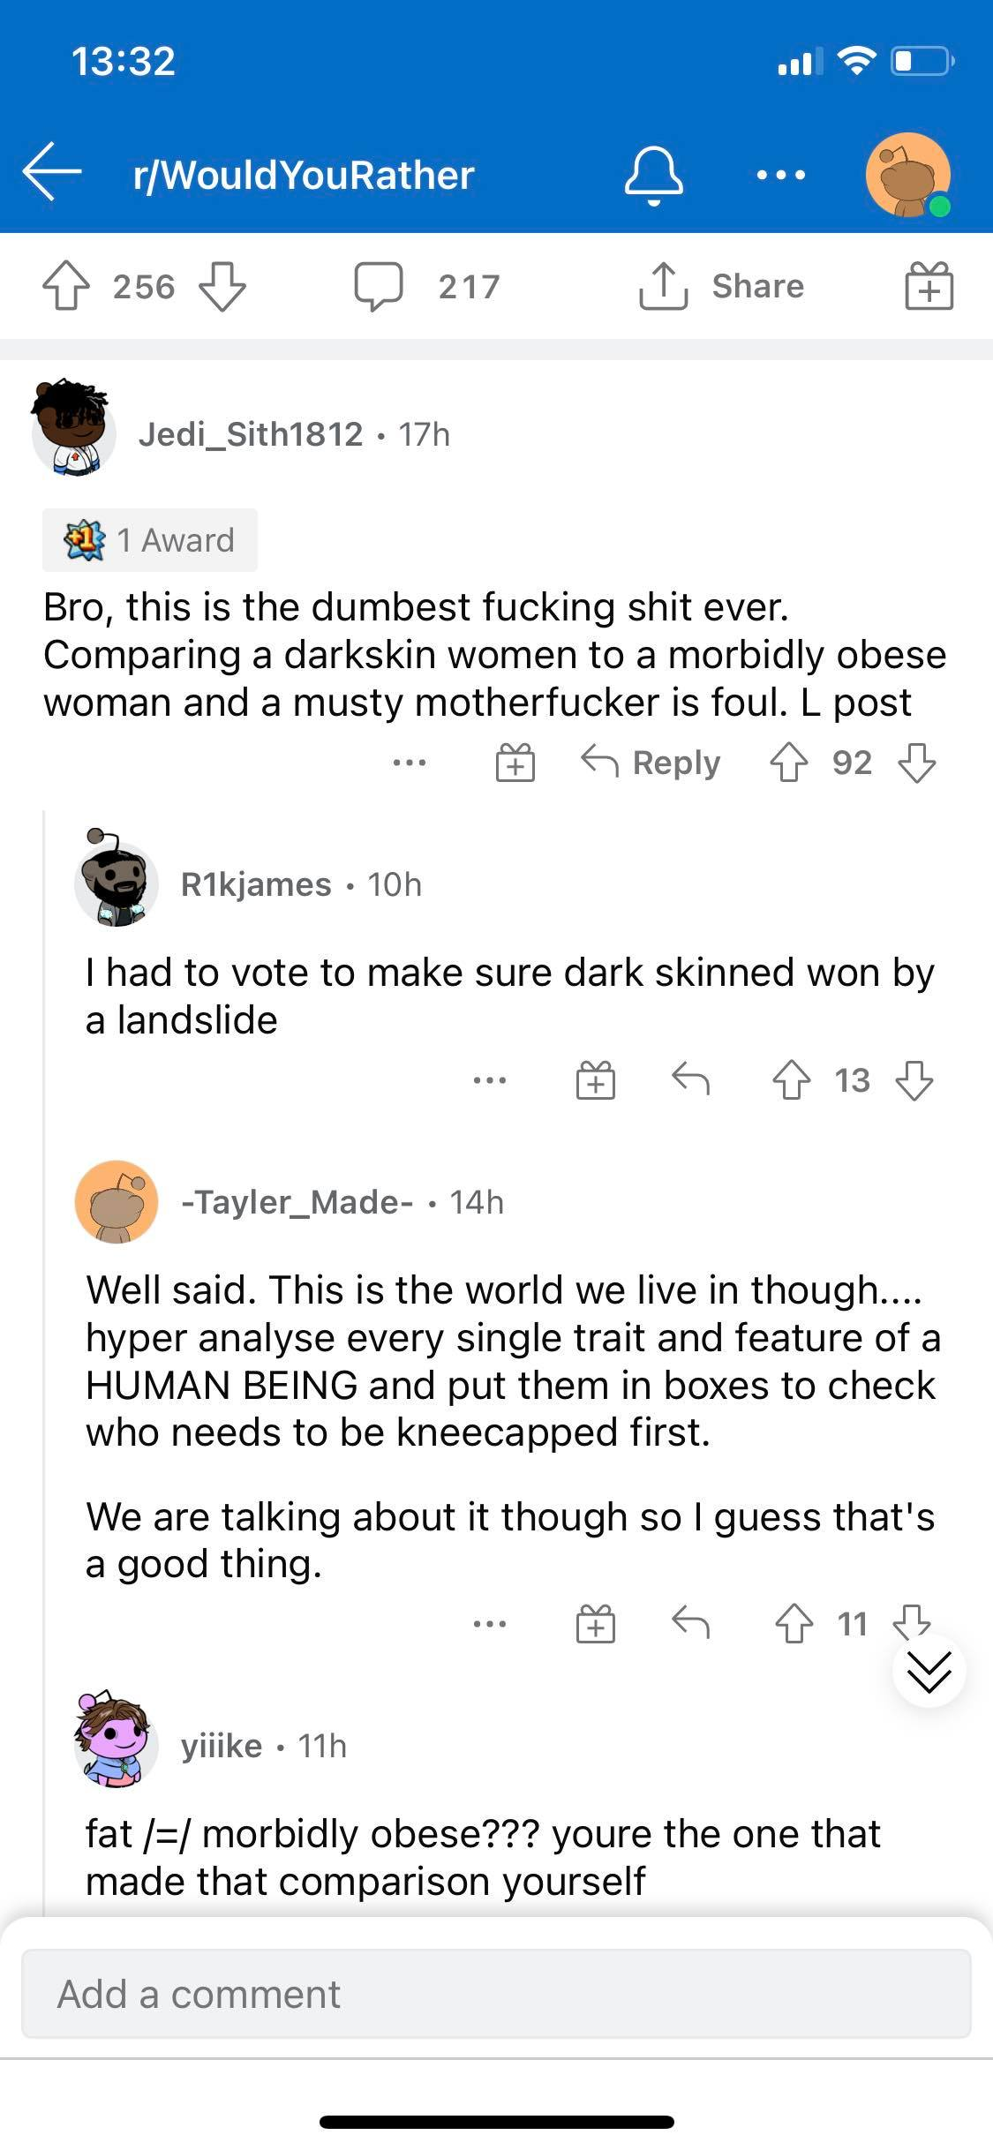
Task: Jump to next comment with double-chevron button
Action: [929, 1671]
